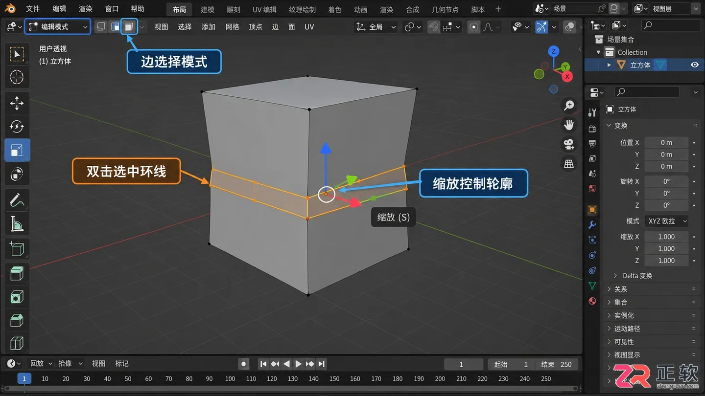This screenshot has height=396, width=705.
Task: Select the Rotate tool
Action: tap(17, 127)
